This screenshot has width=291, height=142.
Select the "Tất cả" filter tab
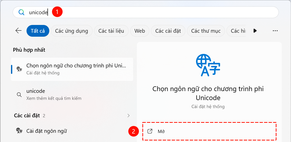coord(38,31)
